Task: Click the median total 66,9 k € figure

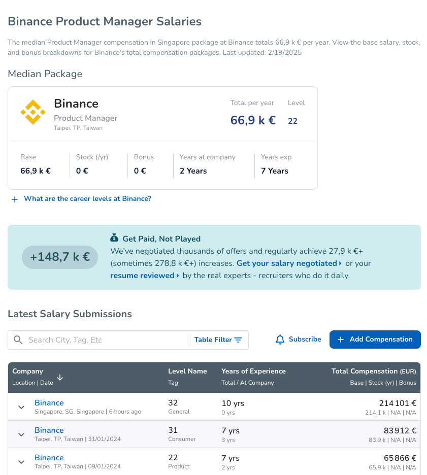Action: pos(253,120)
